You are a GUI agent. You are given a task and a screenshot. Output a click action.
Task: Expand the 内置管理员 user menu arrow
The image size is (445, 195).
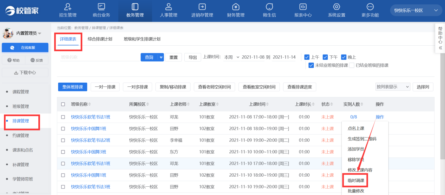39,33
